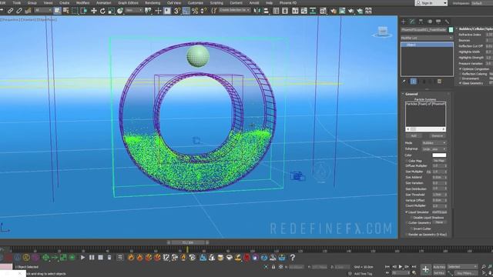Toggle the Liquid Simulator checkbox
This screenshot has width=493, height=277.
pyautogui.click(x=407, y=212)
